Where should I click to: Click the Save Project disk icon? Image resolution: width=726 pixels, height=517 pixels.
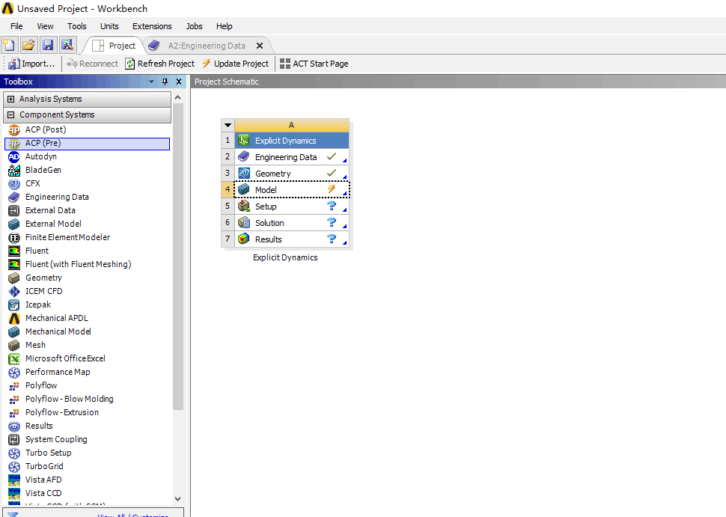tap(48, 46)
